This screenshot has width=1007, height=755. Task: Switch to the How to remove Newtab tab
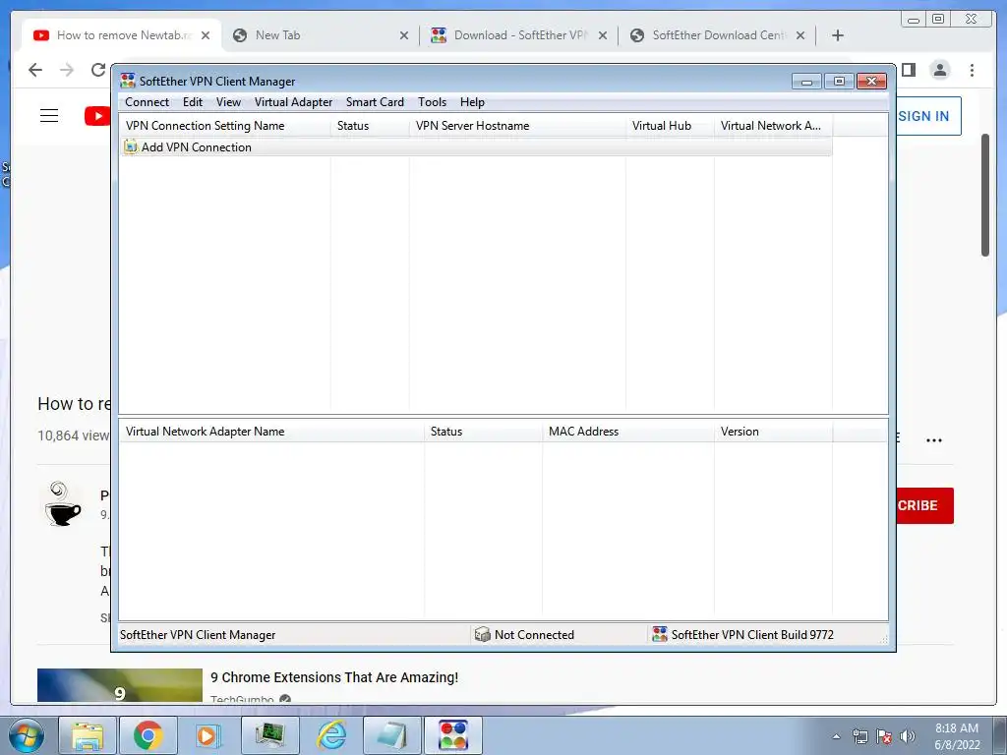[x=122, y=35]
